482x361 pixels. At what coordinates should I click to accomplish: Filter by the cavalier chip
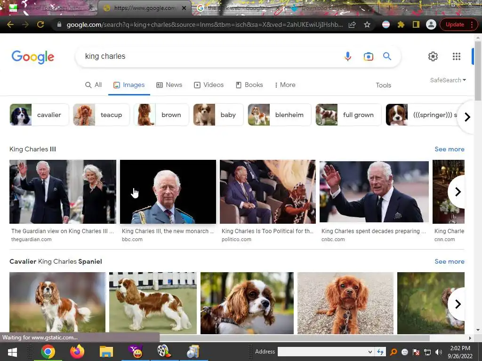(40, 115)
